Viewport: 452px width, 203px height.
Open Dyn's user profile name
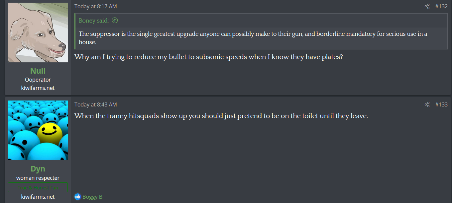click(38, 169)
